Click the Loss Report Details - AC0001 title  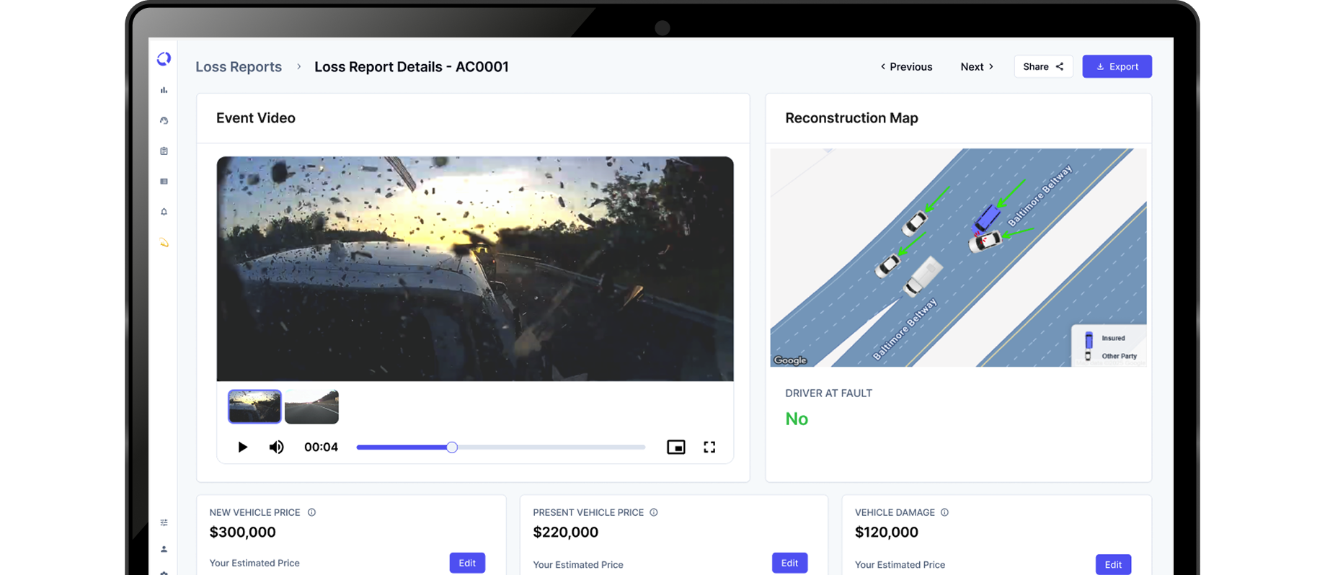click(412, 67)
